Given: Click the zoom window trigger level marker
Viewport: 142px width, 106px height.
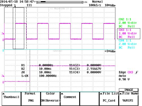Looking at the screenshot, I should click(3, 76).
